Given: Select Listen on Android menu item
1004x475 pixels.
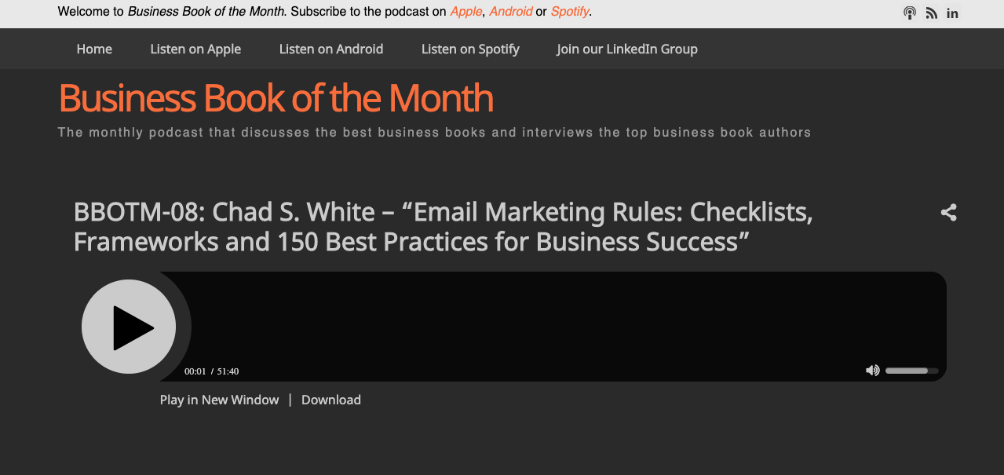Looking at the screenshot, I should (x=331, y=49).
